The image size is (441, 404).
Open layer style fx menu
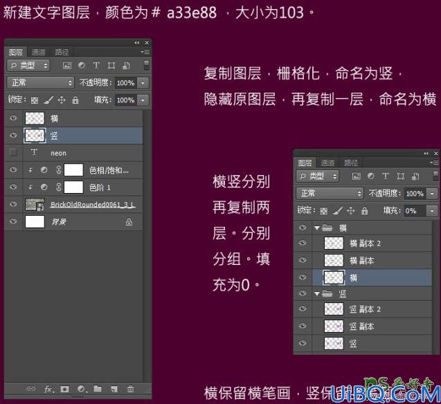[x=48, y=389]
